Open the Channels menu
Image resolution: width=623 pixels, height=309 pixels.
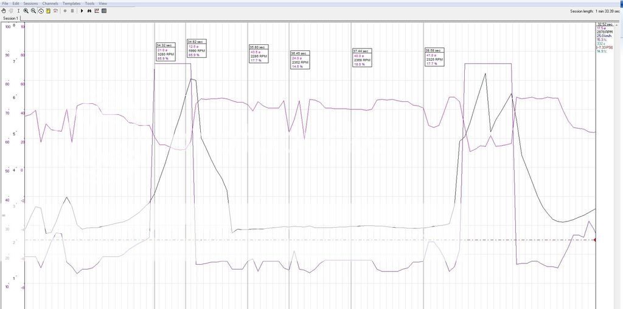[50, 4]
